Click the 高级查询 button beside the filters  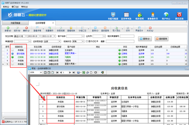[161, 39]
